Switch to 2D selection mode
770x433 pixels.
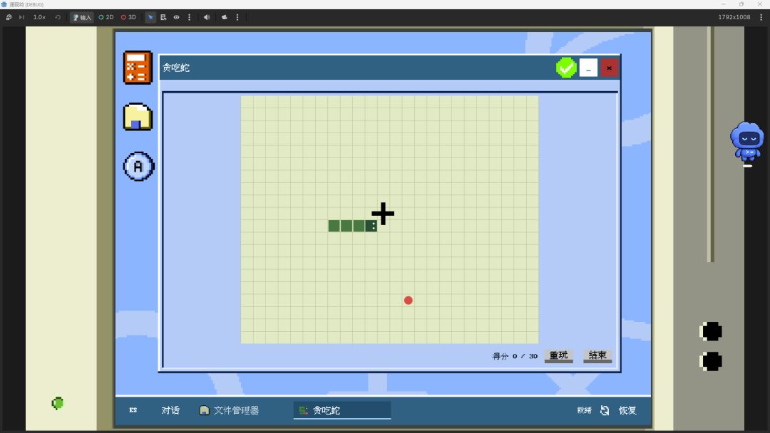pos(106,17)
